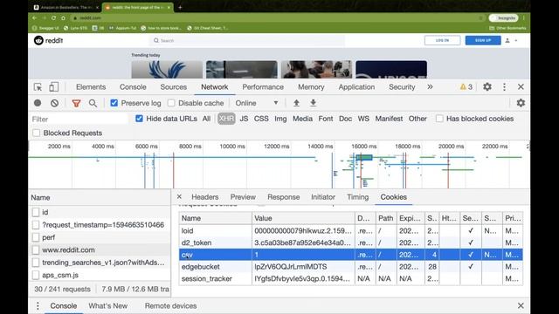The image size is (559, 314).
Task: Expand more DevTools tabs chevron
Action: (430, 87)
